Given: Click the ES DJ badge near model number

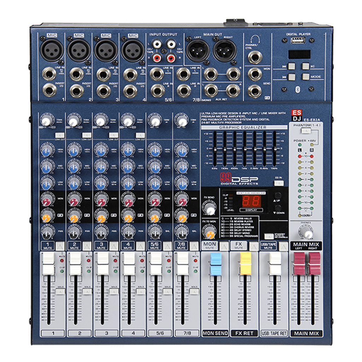Looking at the screenshot, I should coord(297,115).
